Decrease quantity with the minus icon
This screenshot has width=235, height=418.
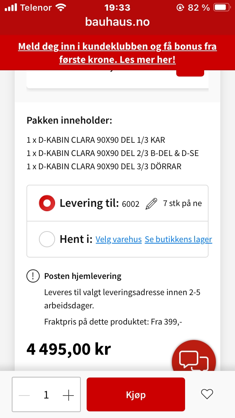coord(24,394)
